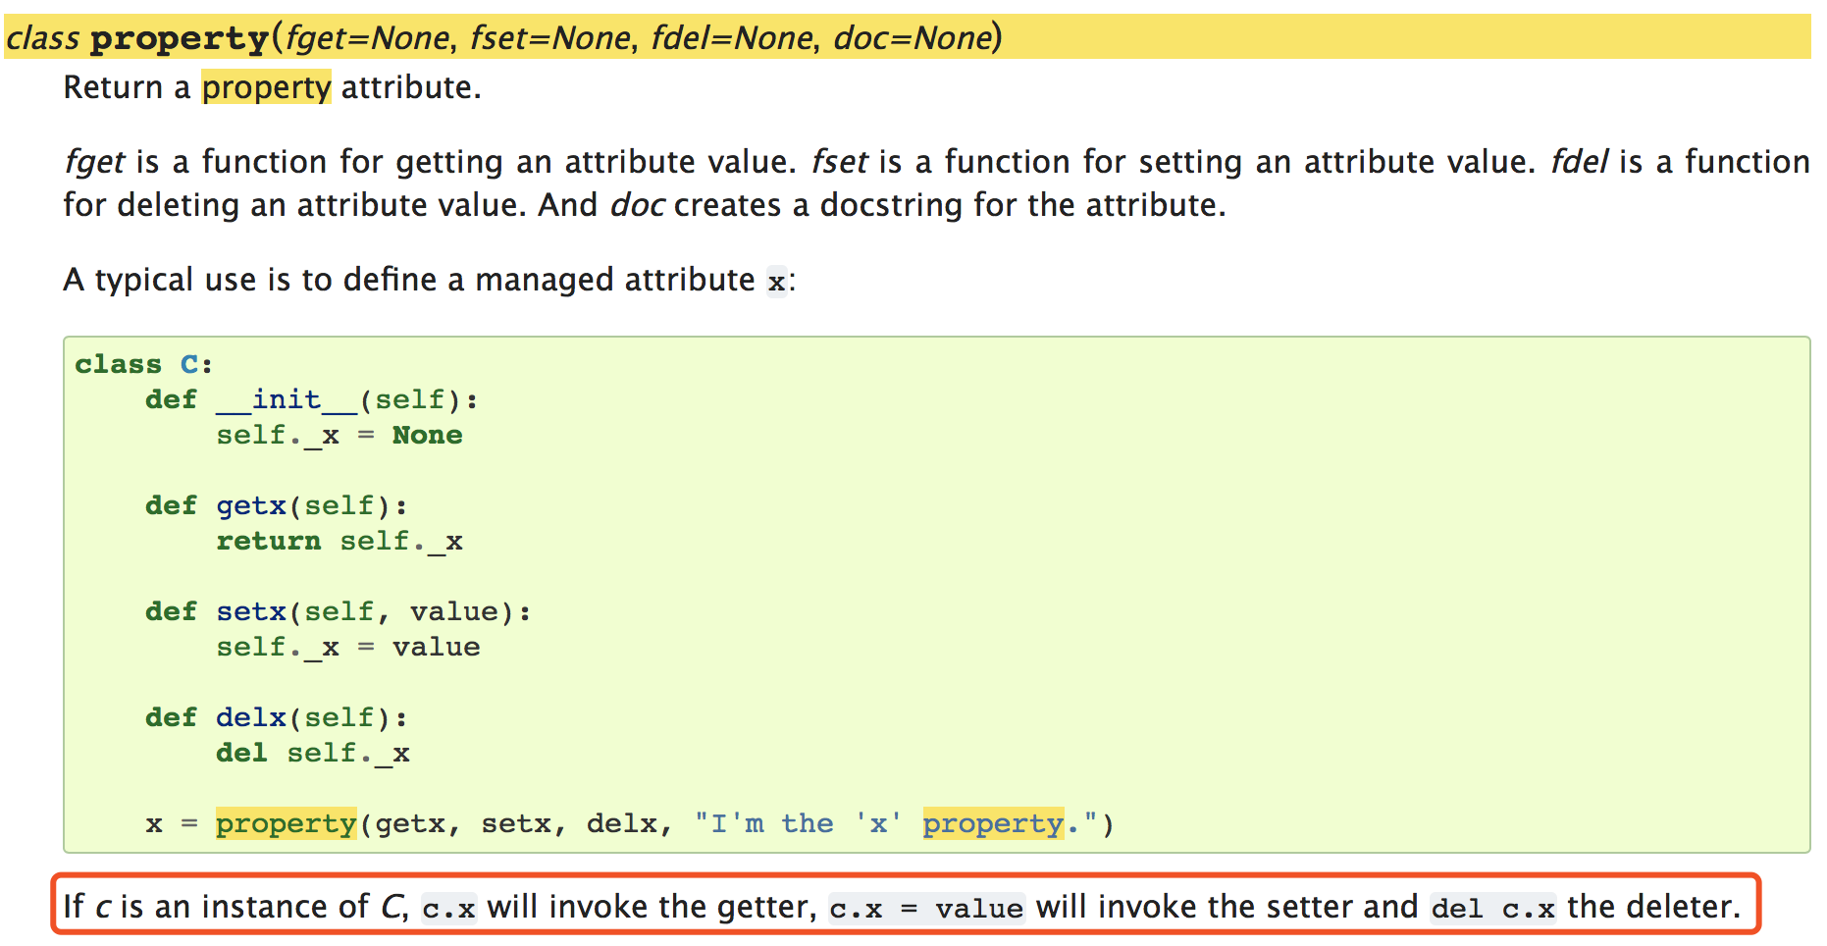Click the doc=None parameter in the class signature
This screenshot has height=946, width=1827.
[x=913, y=38]
